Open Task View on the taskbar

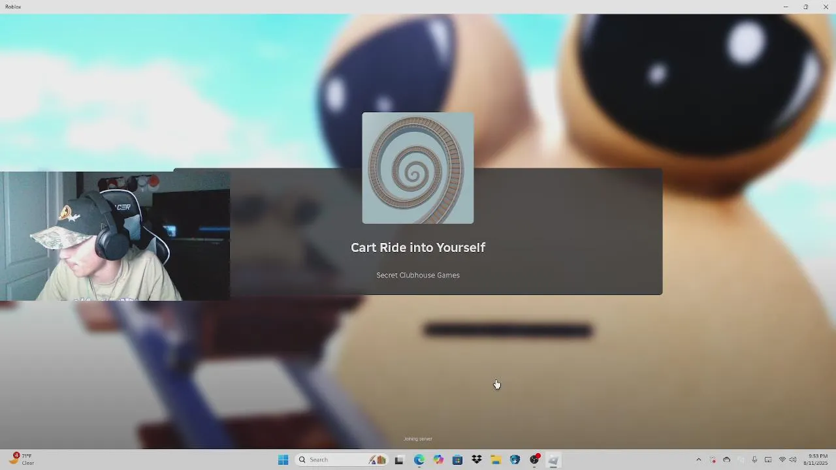click(398, 460)
